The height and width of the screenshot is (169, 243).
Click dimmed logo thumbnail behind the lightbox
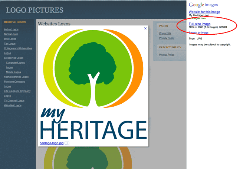point(88,158)
